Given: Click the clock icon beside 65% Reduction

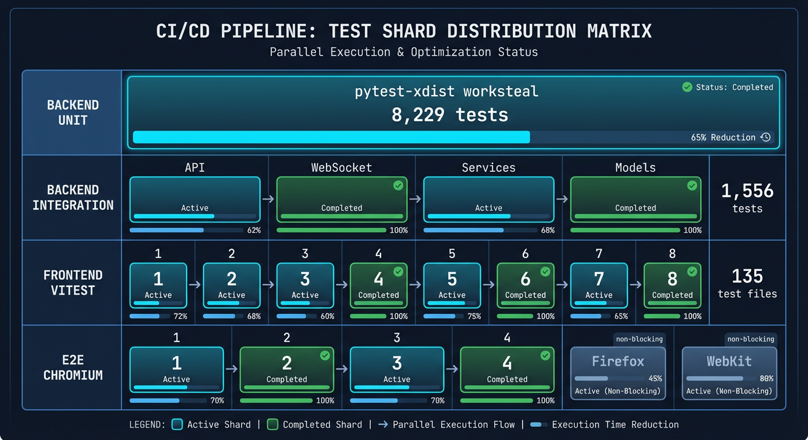Looking at the screenshot, I should [766, 137].
